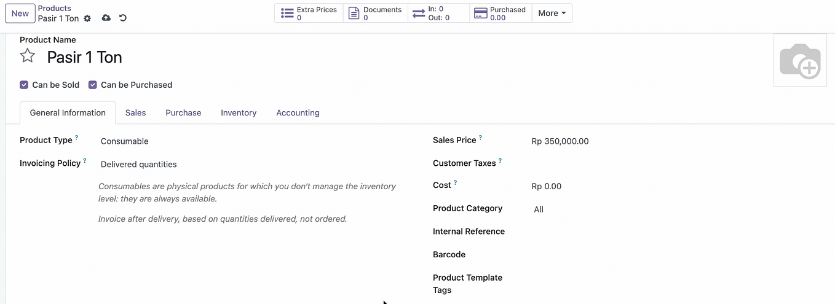Uncheck Can be Purchased checkbox
Viewport: 835px width, 304px height.
tap(93, 85)
